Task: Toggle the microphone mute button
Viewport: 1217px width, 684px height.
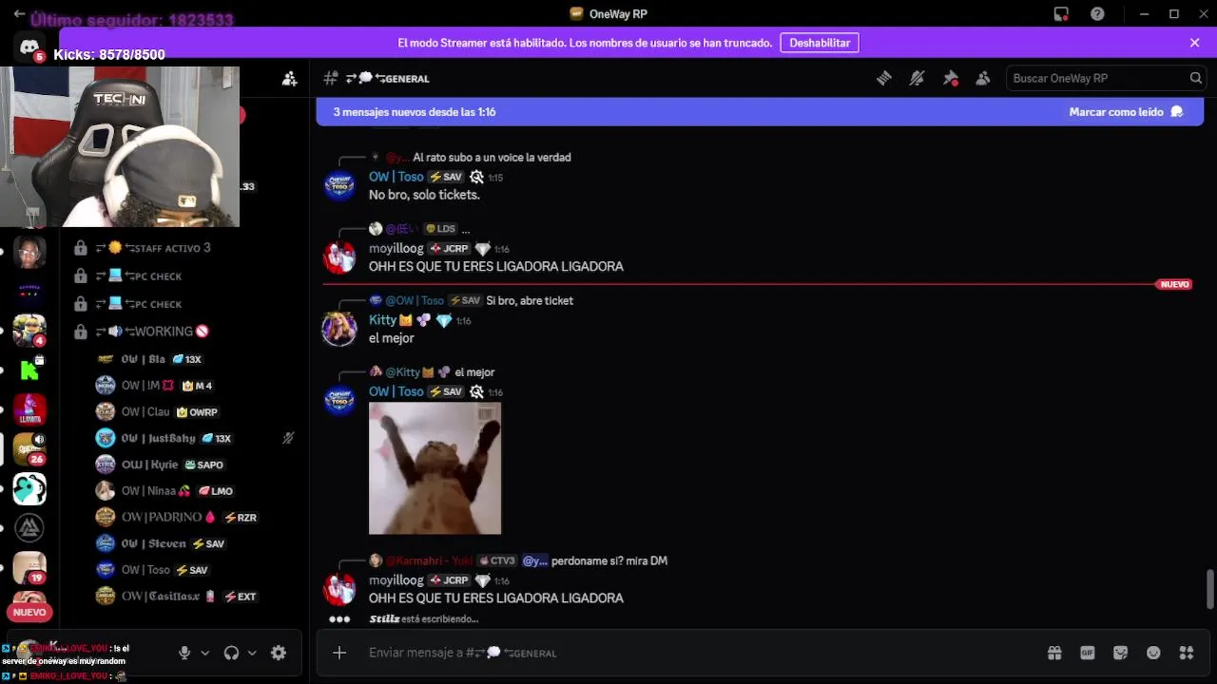Action: [x=184, y=653]
